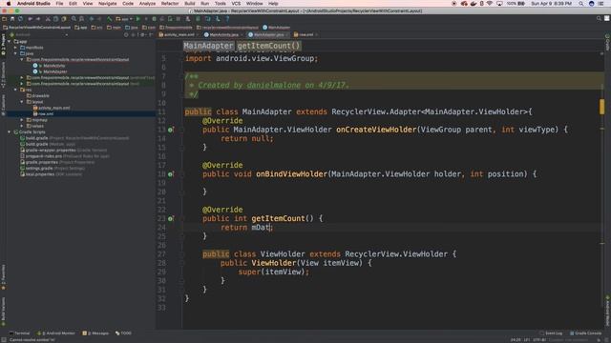
Task: Click the Redo toolbar icon
Action: click(x=38, y=19)
